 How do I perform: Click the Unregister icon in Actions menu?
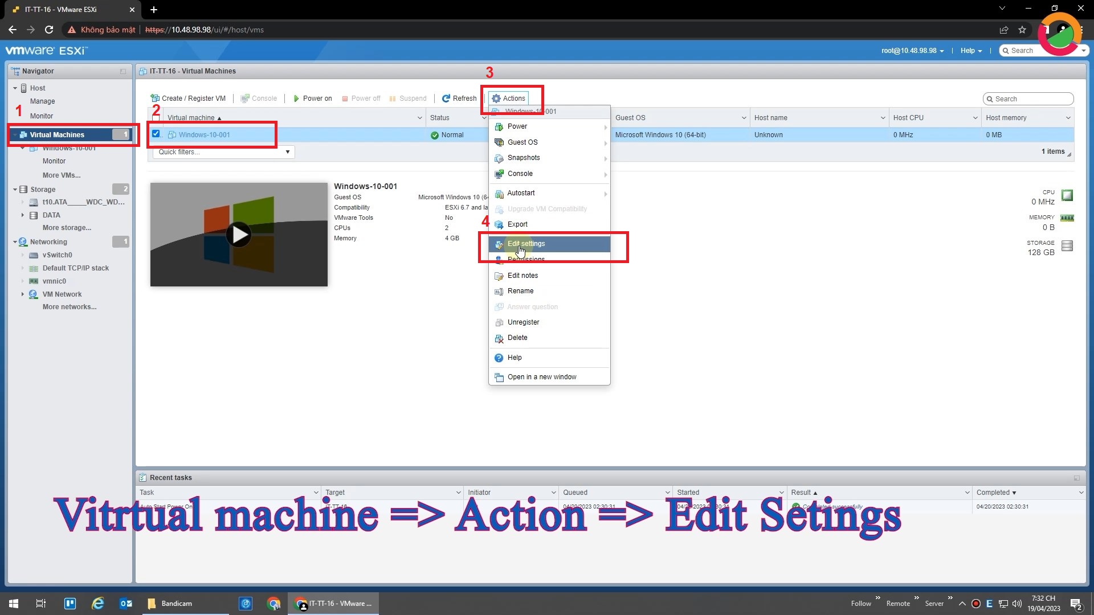click(x=499, y=321)
